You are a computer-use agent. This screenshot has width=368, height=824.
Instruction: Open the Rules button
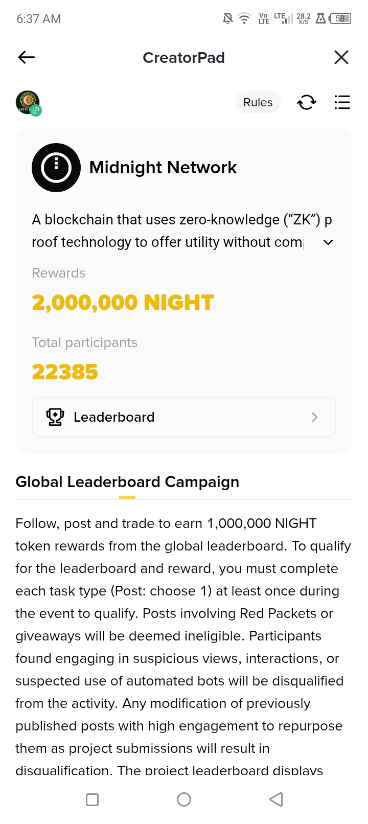[258, 102]
